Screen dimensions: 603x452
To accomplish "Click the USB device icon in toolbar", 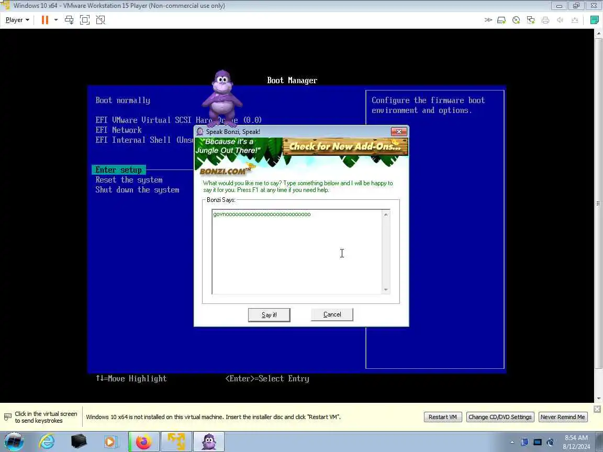I will 575,20.
